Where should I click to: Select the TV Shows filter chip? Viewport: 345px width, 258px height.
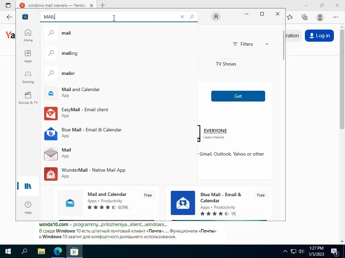226,64
